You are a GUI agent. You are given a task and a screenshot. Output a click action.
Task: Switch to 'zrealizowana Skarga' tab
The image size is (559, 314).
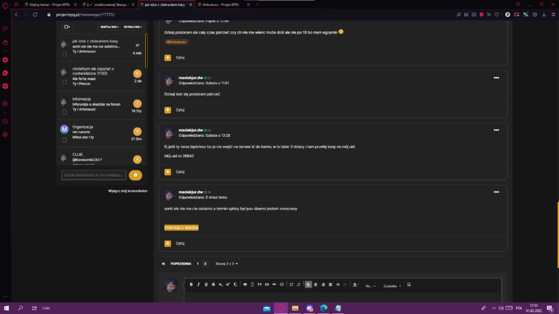click(x=108, y=4)
